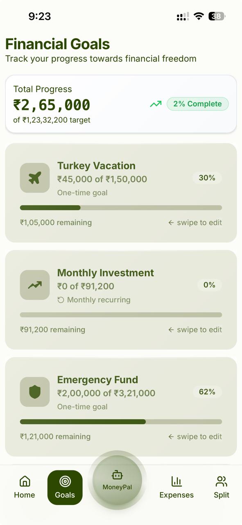Expand the Emergency Fund goal card
Image resolution: width=242 pixels, height=525 pixels.
(121, 406)
